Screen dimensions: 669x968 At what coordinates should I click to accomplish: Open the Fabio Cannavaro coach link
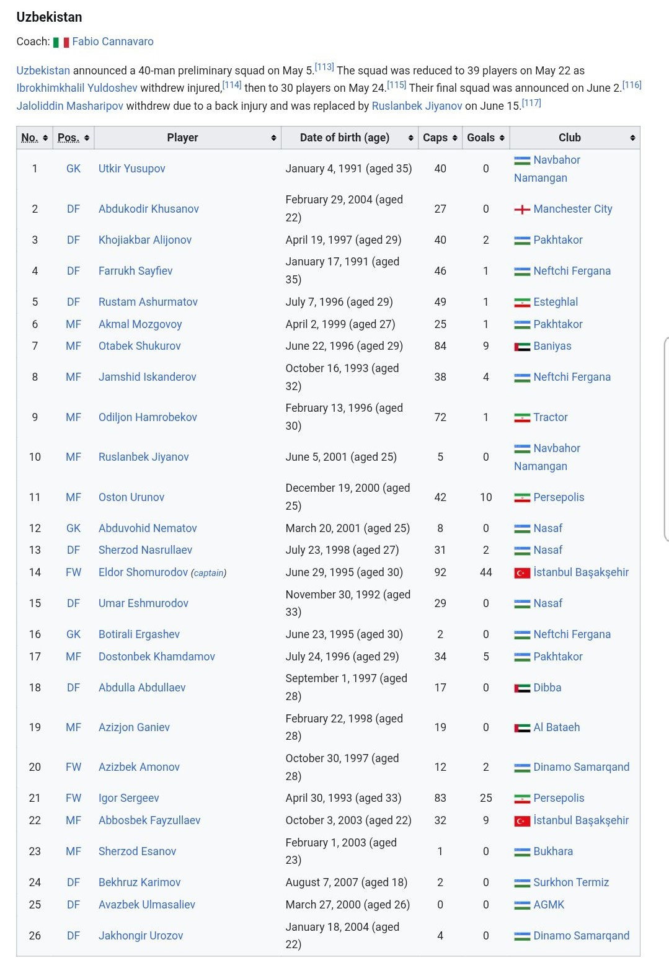pos(113,42)
